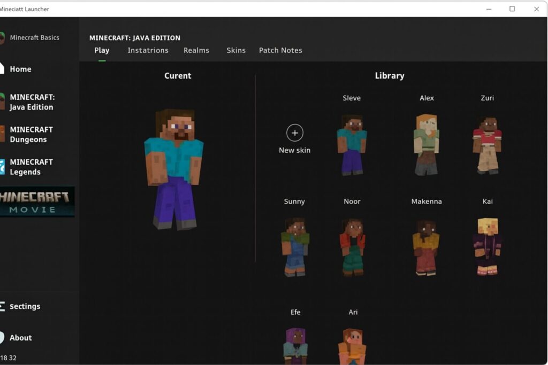Viewport: 548px width, 365px height.
Task: Click the New skin plus icon
Action: tap(295, 133)
